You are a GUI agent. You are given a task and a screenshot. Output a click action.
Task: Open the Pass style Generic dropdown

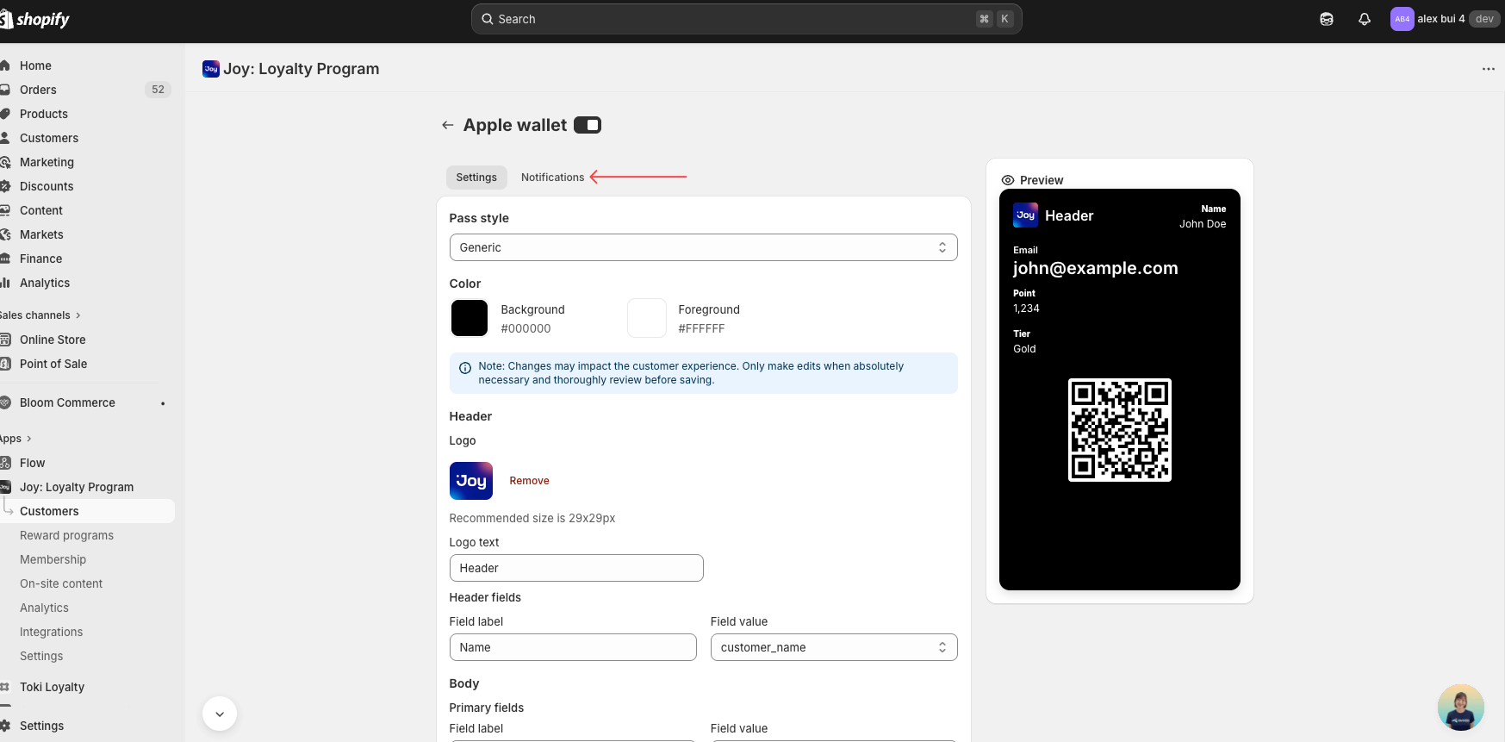(703, 247)
